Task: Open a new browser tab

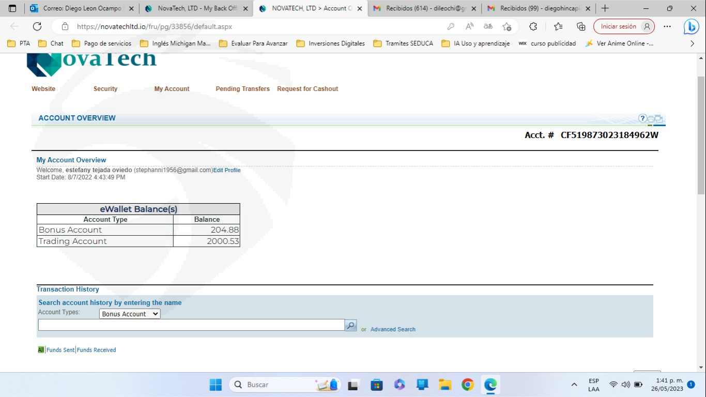Action: point(605,8)
